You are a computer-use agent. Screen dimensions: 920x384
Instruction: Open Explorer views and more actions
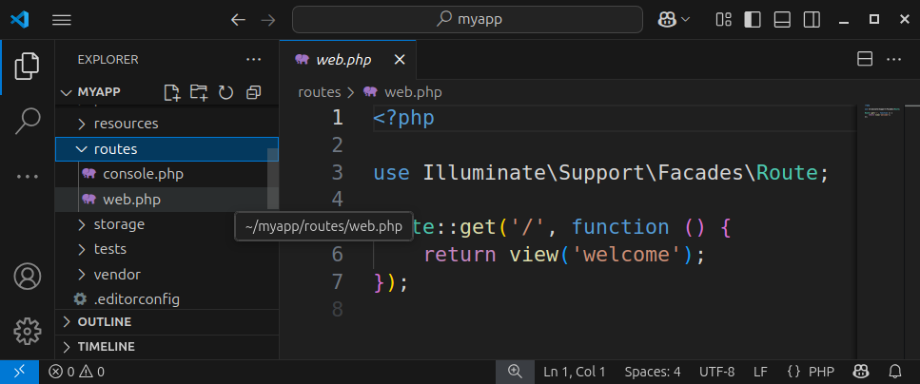click(x=253, y=59)
